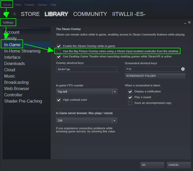Screen dimensions: 193x171
Task: Click CANCEL to discard changes
Action: pyautogui.click(x=179, y=165)
